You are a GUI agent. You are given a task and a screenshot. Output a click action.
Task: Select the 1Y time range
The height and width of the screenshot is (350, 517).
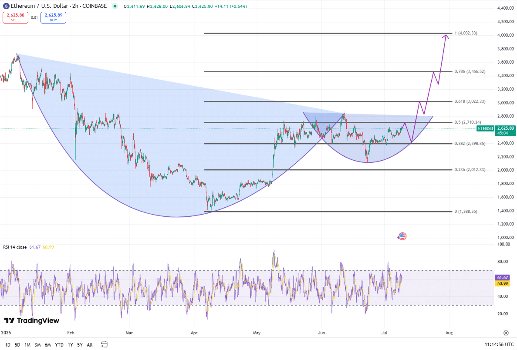(70, 345)
